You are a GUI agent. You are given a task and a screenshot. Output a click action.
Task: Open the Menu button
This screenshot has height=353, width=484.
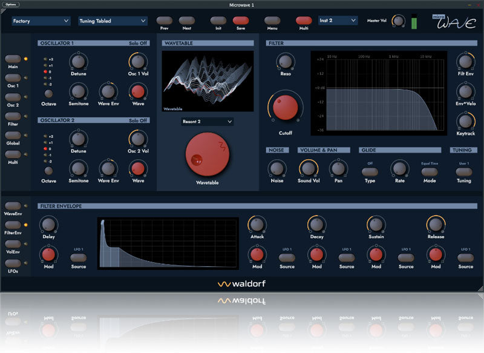tap(272, 21)
